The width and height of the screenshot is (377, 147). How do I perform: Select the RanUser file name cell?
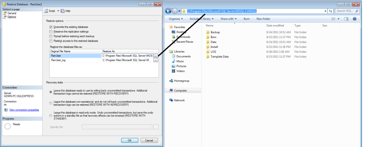[x=75, y=56]
